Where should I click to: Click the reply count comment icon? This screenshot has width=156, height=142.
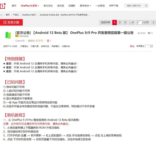click(149, 33)
